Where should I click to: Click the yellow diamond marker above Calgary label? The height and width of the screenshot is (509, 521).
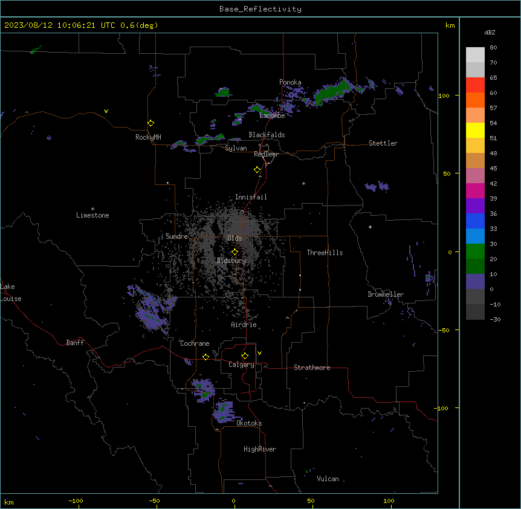pos(245,356)
